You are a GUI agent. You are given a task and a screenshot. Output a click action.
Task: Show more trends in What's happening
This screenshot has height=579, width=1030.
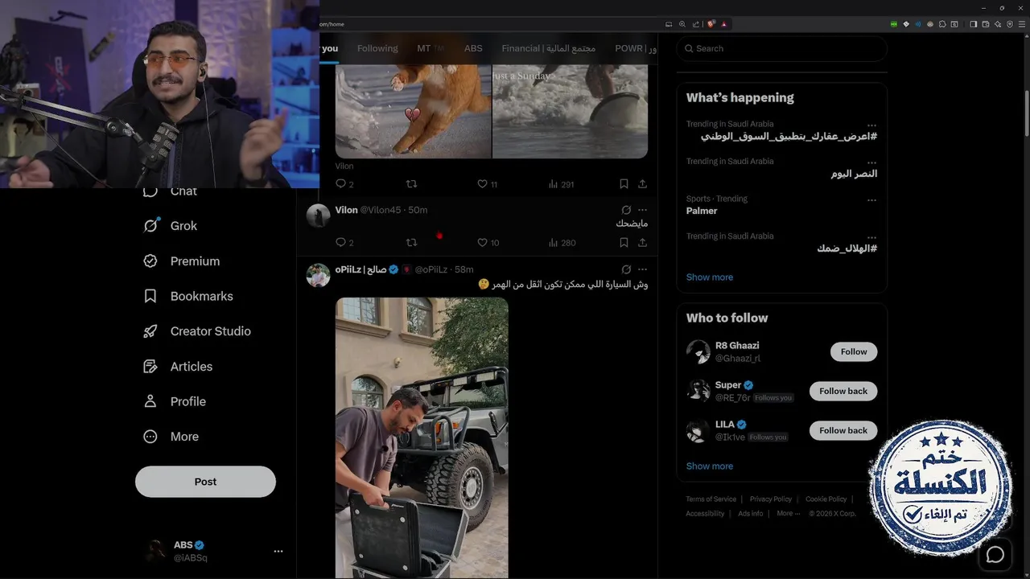pos(710,277)
